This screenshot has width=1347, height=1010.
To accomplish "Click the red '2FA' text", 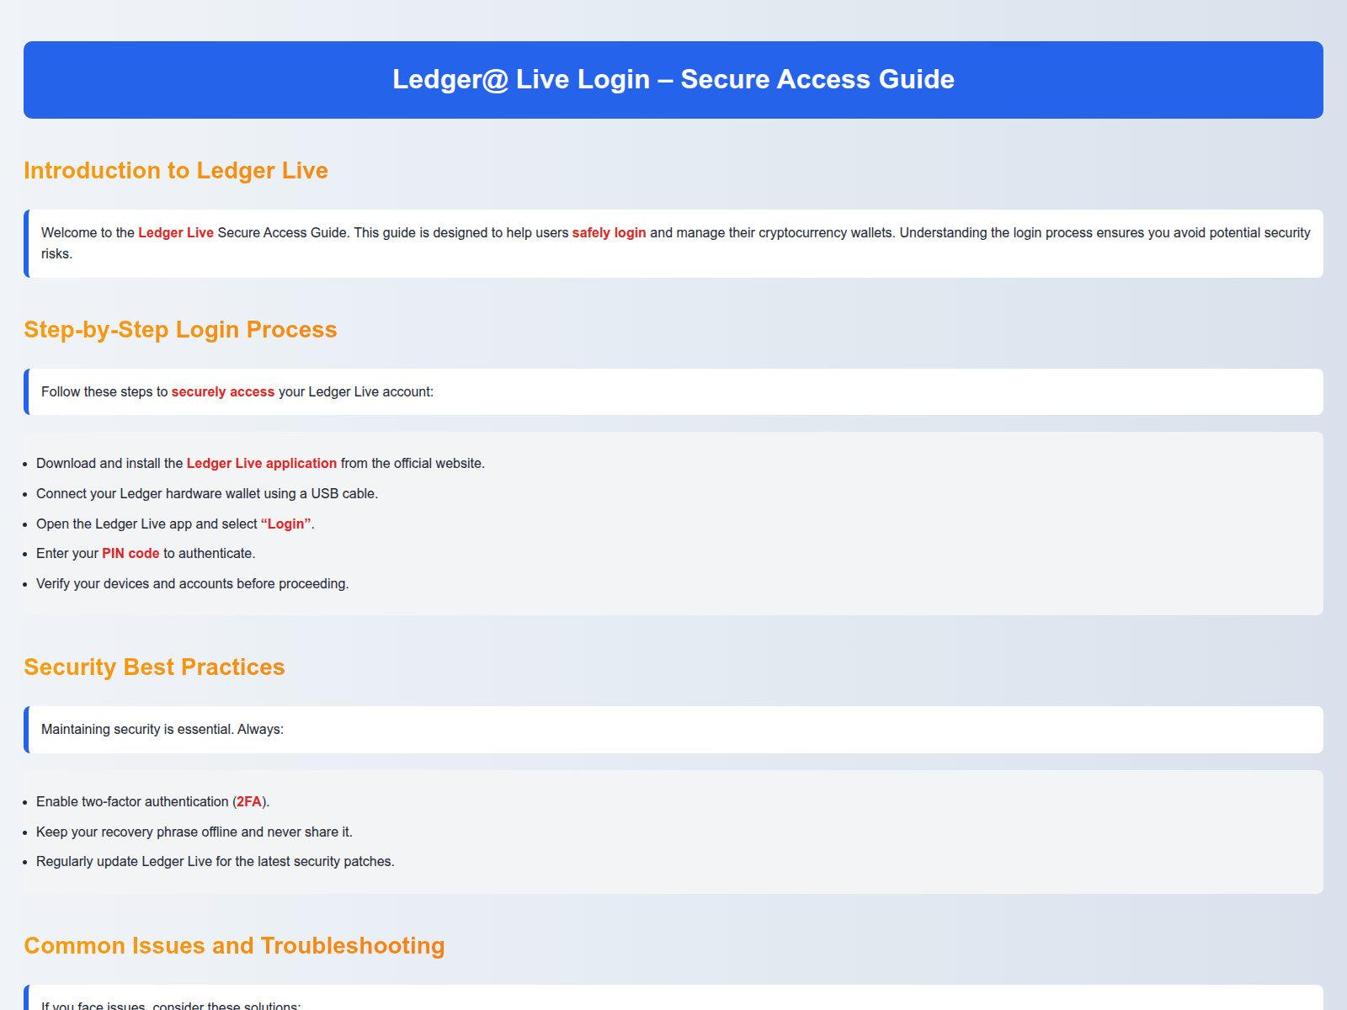I will (249, 802).
